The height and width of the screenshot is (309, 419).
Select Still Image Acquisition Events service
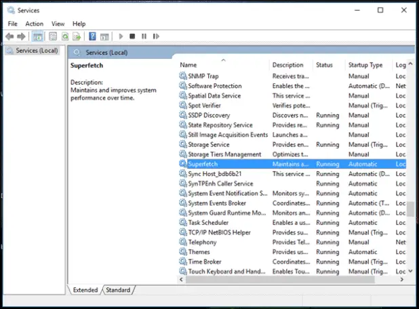(x=292, y=135)
